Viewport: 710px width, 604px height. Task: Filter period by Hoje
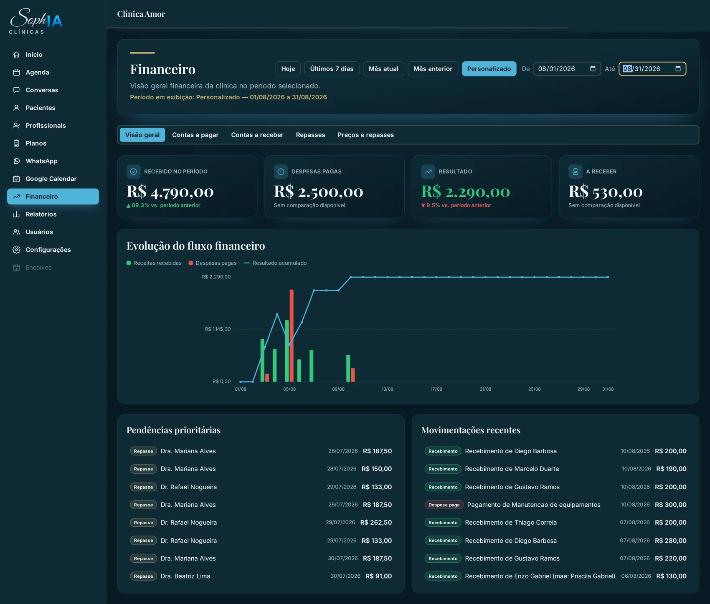pos(288,69)
